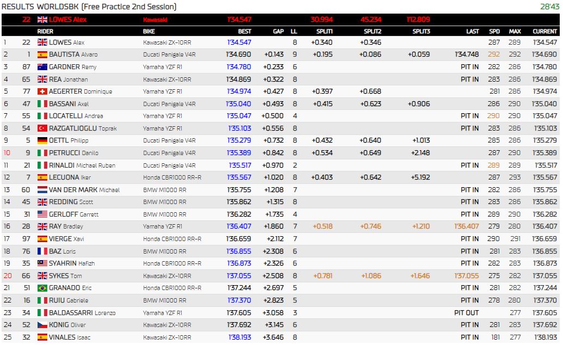563x345 pixels.
Task: Click the UK flag beside RAY Bradley
Action: click(x=42, y=226)
